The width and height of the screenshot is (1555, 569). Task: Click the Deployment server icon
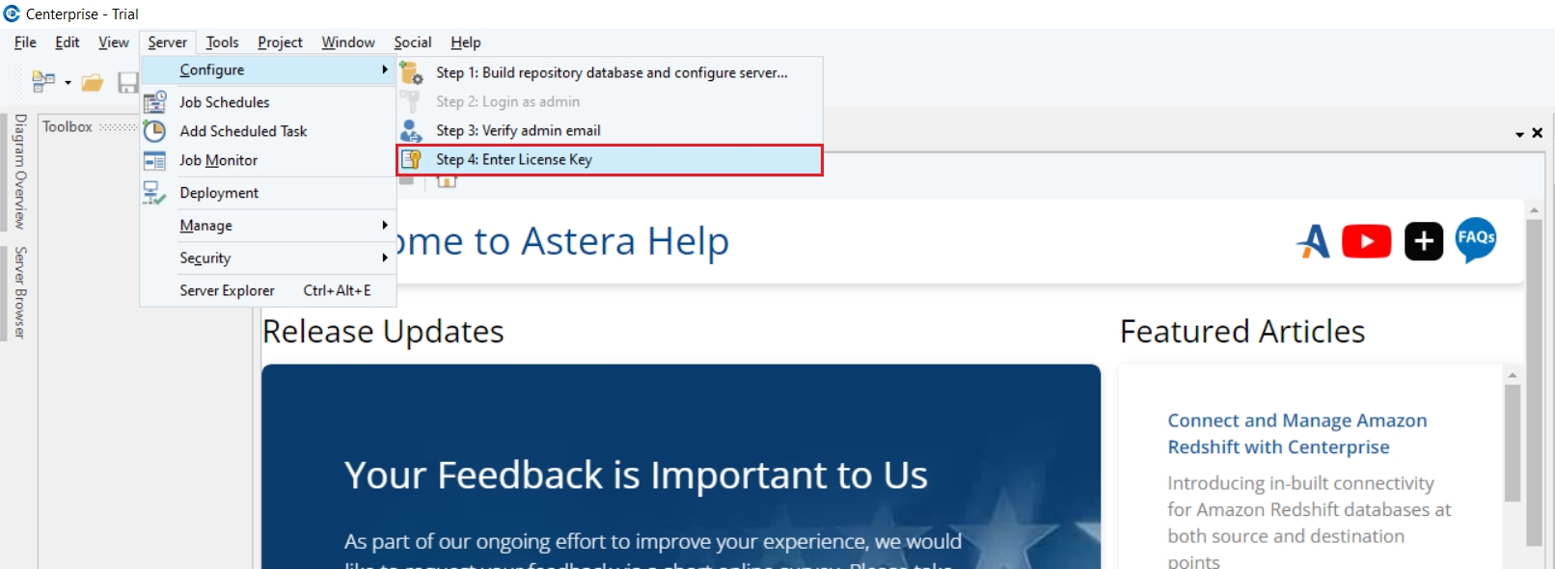(154, 193)
